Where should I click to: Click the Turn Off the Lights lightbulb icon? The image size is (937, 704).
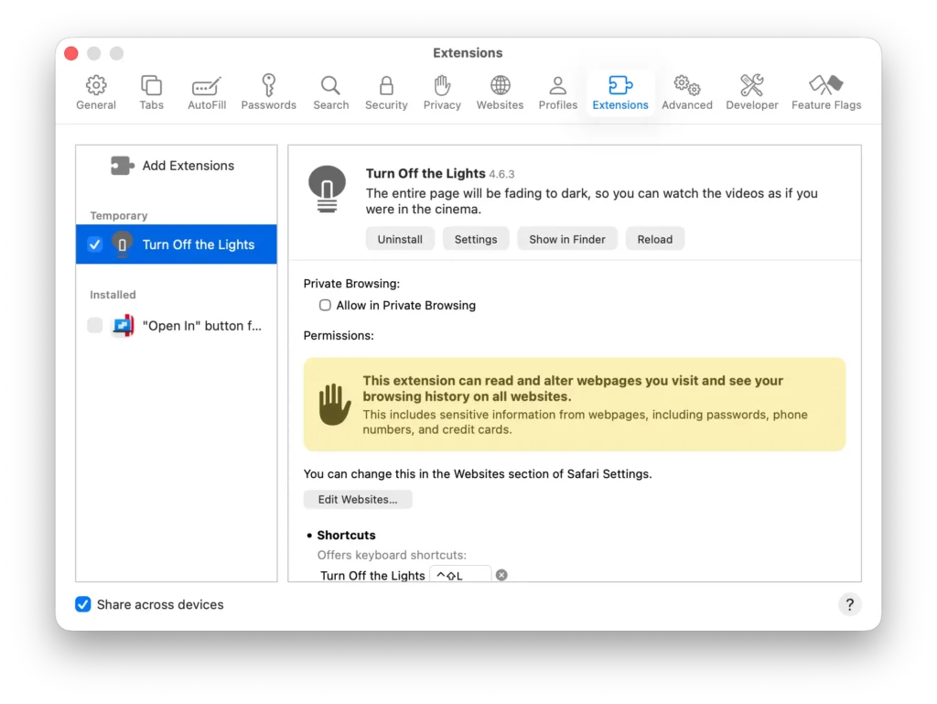(329, 188)
